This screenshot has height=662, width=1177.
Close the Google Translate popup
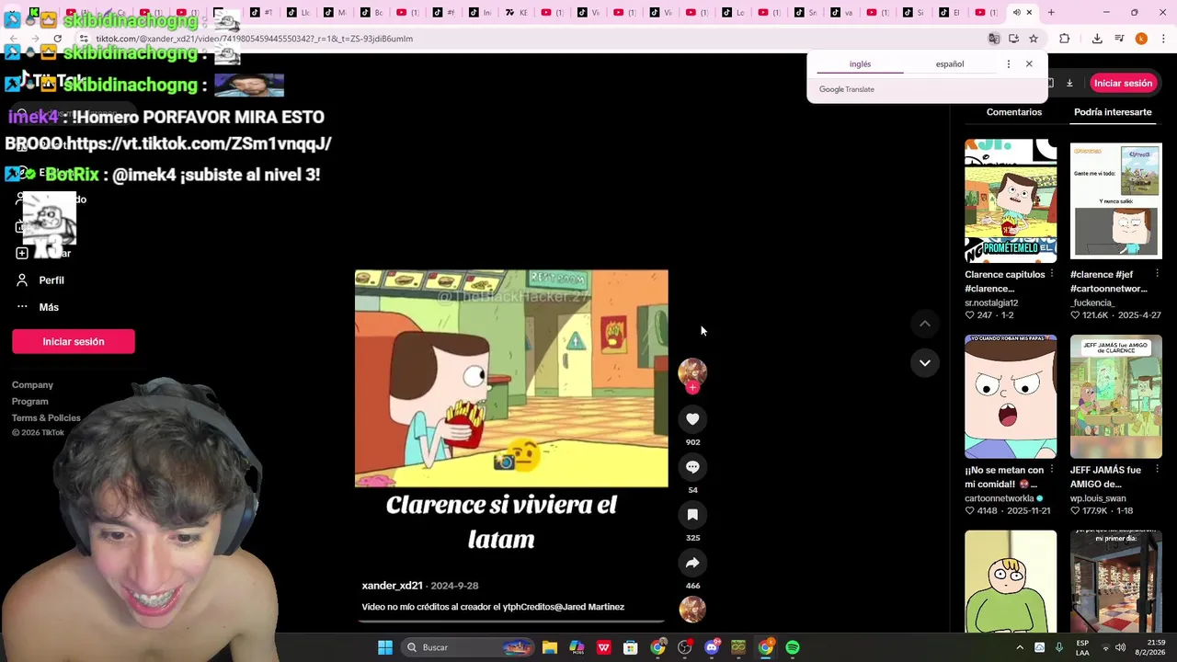click(1029, 64)
